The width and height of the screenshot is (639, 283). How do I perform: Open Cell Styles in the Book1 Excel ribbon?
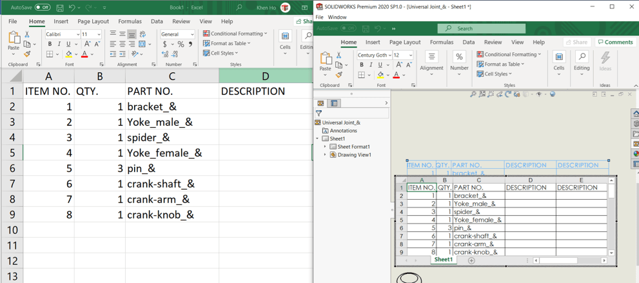(221, 53)
